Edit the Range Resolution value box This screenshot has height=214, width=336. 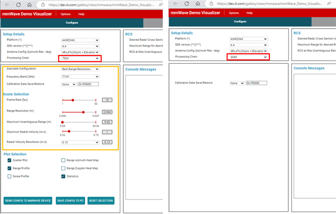[107, 112]
